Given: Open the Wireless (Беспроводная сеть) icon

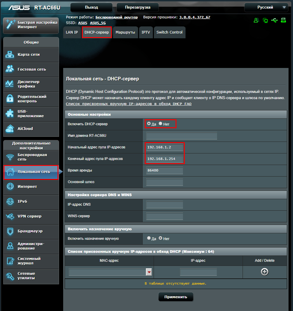Looking at the screenshot, I should click(x=10, y=157).
